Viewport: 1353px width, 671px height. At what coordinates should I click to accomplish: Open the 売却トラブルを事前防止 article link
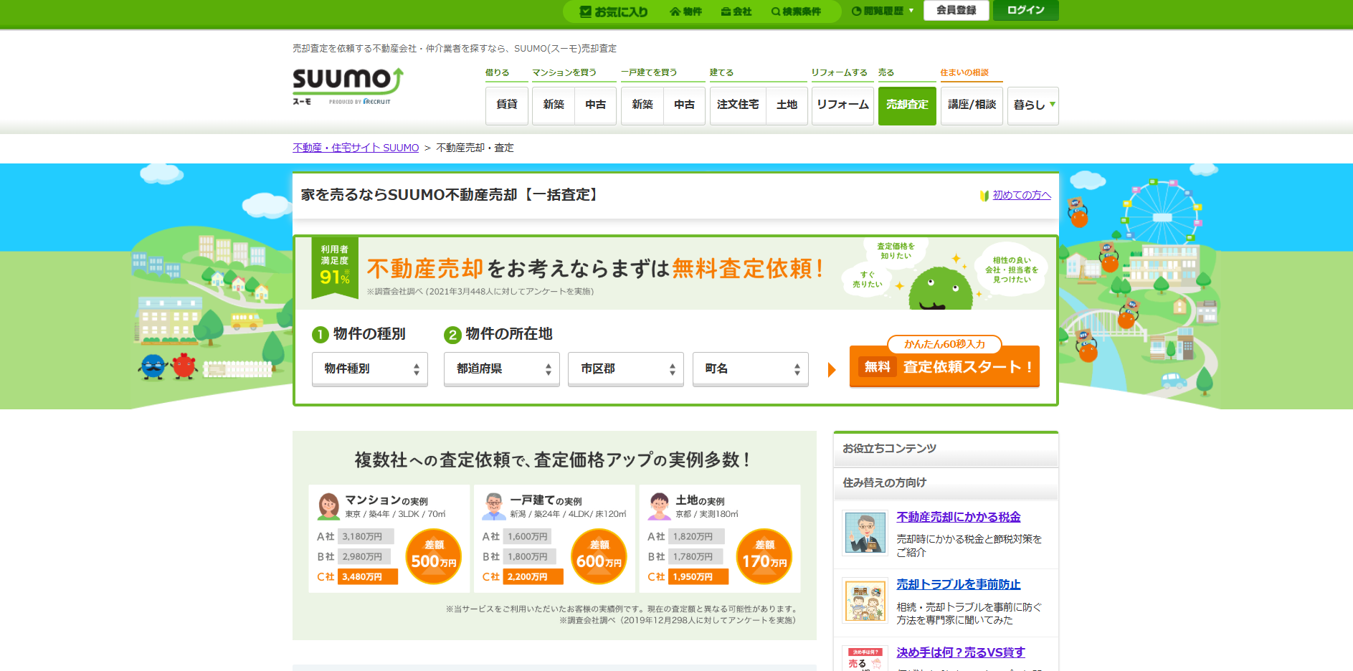pyautogui.click(x=959, y=584)
